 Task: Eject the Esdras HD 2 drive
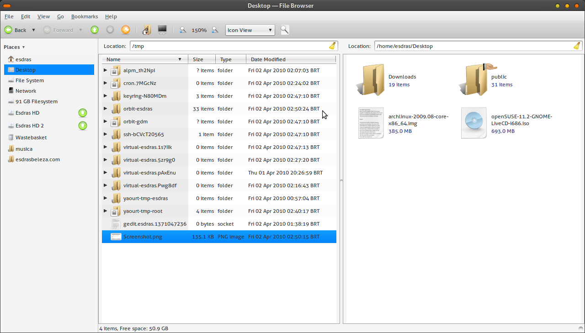(83, 126)
